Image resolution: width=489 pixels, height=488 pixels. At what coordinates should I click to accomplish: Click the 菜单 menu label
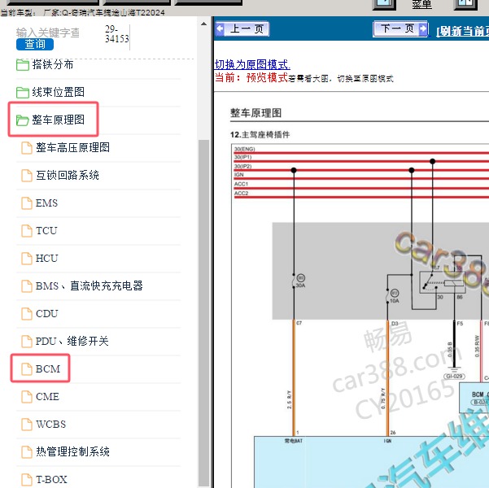click(x=421, y=4)
